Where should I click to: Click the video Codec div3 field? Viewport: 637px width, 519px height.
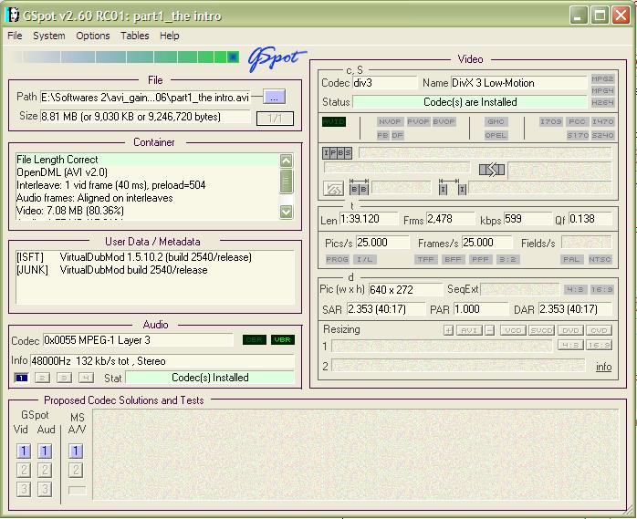click(x=385, y=83)
